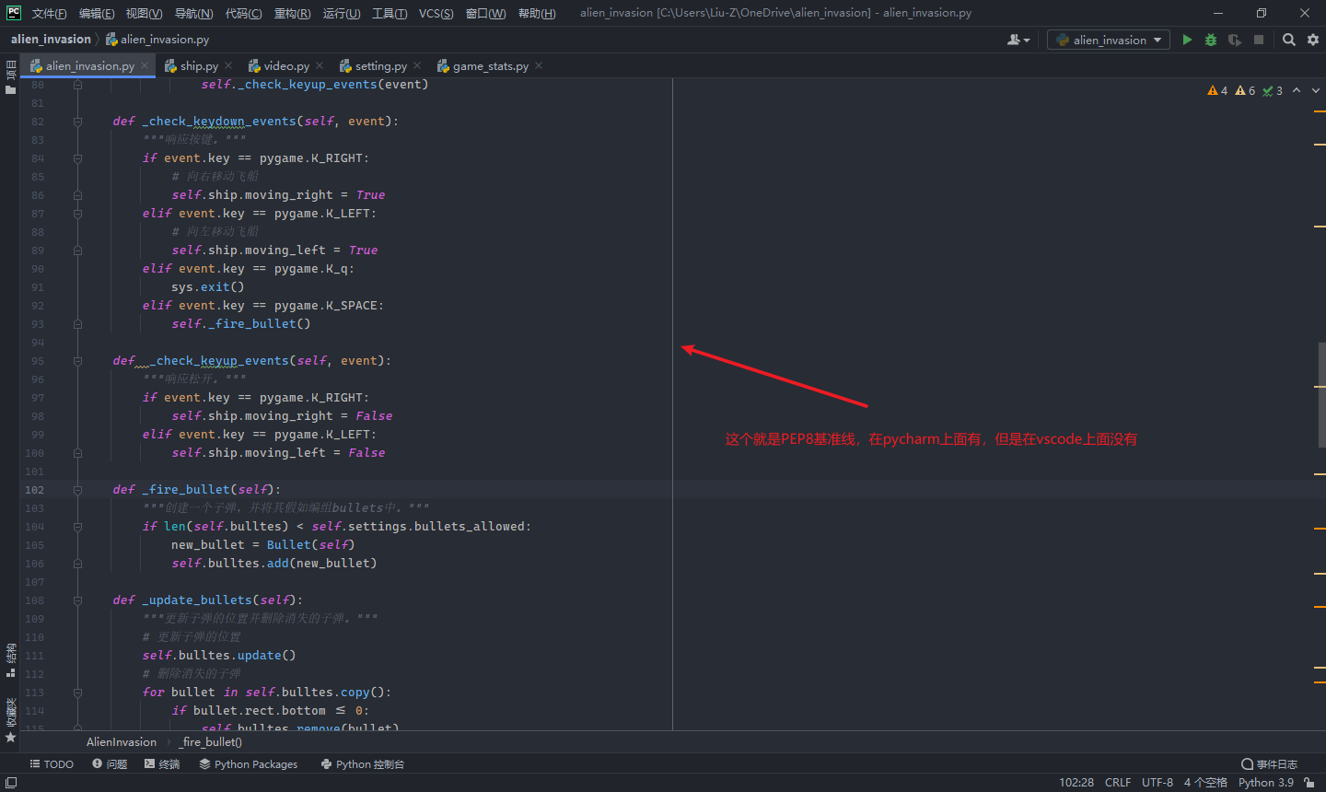Open the 视图(V) menu

click(x=144, y=13)
